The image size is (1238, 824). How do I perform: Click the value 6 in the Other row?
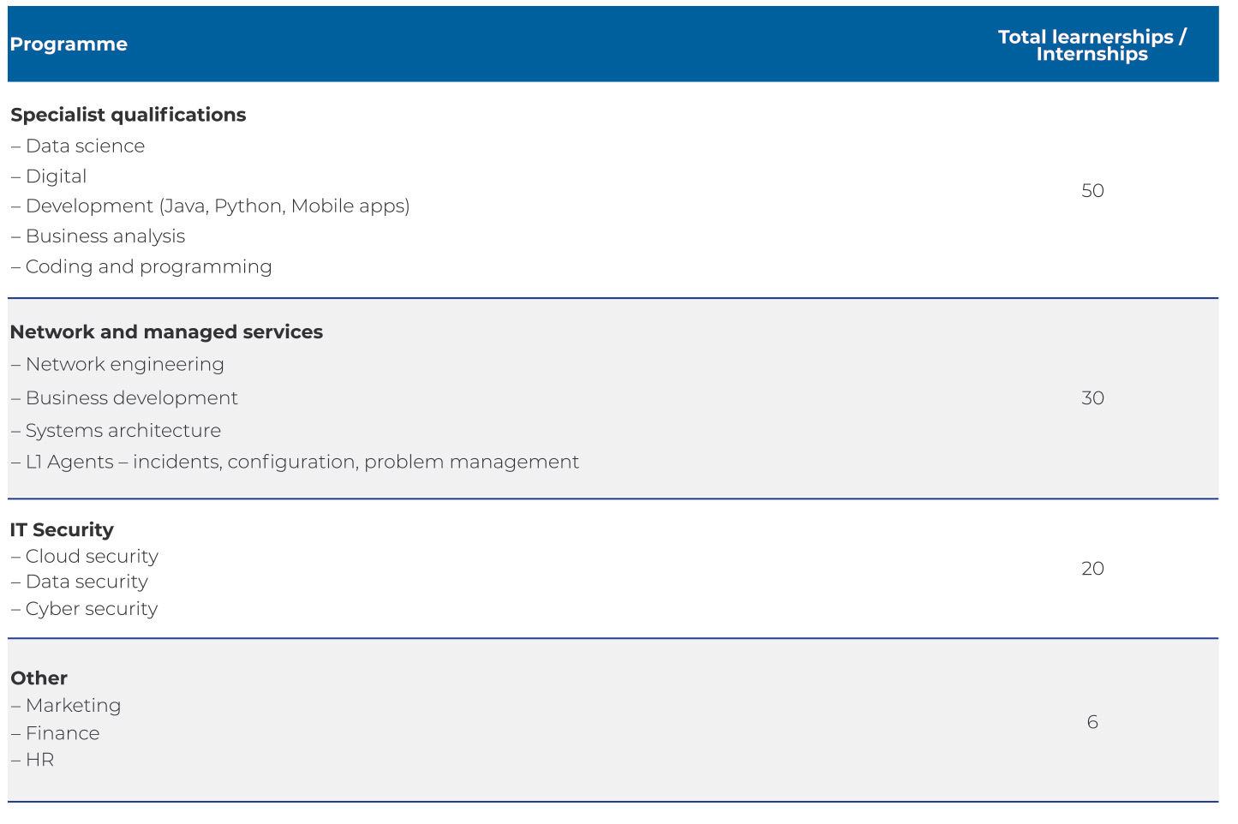(x=1092, y=722)
